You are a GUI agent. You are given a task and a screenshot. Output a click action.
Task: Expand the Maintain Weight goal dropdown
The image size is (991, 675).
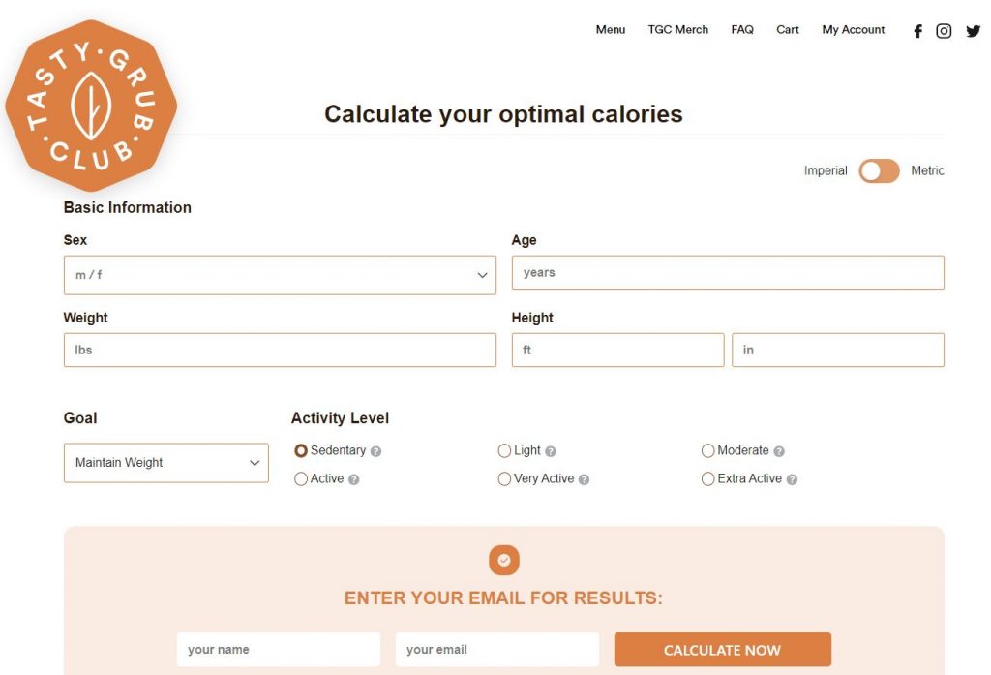[x=166, y=463]
